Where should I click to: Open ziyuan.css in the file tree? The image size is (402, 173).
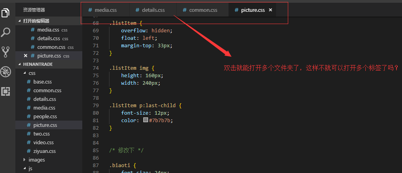coord(49,151)
